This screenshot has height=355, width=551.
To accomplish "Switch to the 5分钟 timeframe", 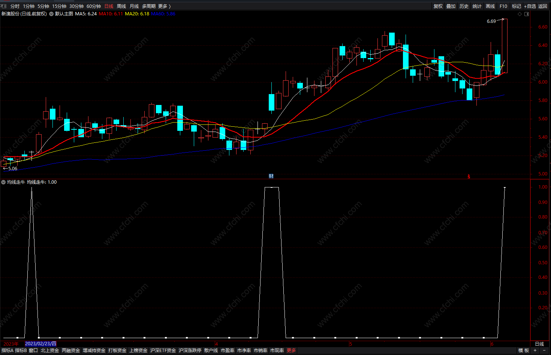I will pos(43,6).
